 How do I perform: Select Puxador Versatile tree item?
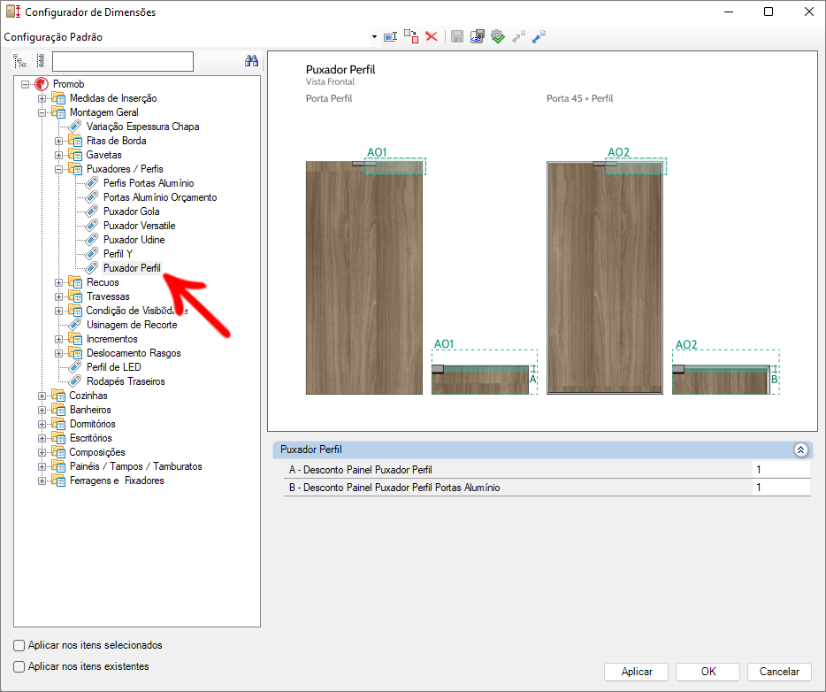coord(139,226)
